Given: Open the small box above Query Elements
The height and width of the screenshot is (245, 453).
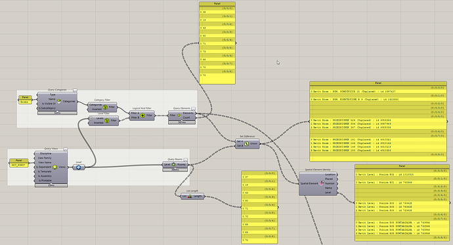Looking at the screenshot, I should point(193,109).
